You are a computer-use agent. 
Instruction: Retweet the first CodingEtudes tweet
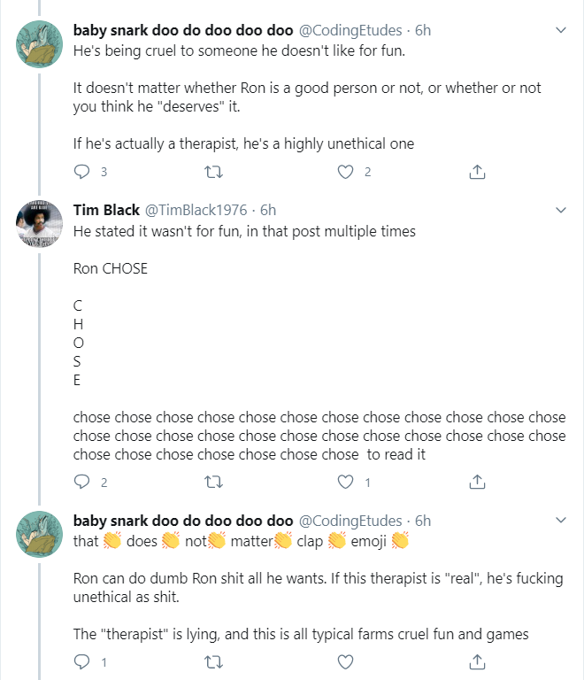point(213,172)
